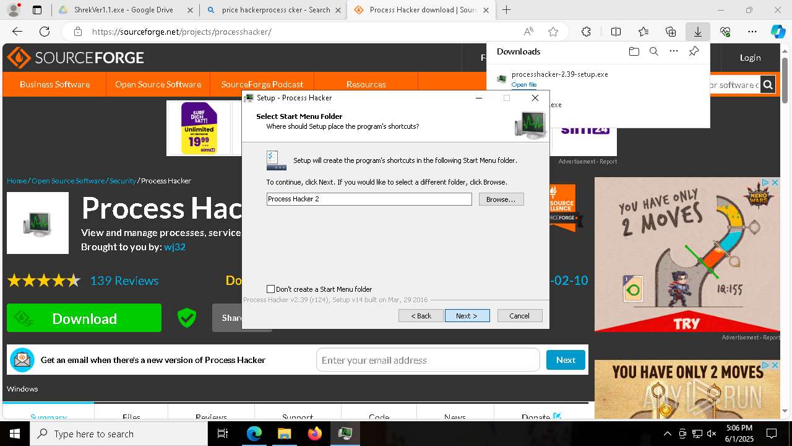Launch Microsoft Edge from taskbar
Viewport: 792px width, 446px height.
[254, 434]
